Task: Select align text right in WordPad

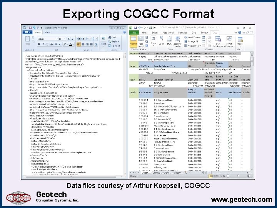Action: [x=87, y=44]
